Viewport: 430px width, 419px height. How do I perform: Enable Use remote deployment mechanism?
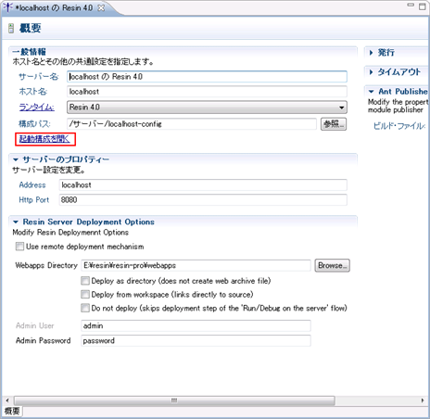click(x=19, y=247)
